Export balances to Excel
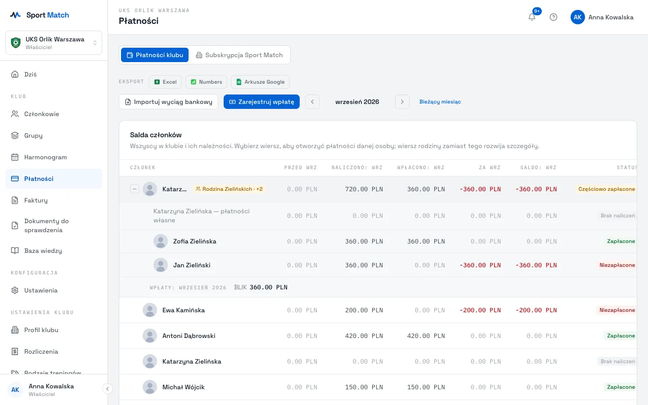 pyautogui.click(x=165, y=82)
